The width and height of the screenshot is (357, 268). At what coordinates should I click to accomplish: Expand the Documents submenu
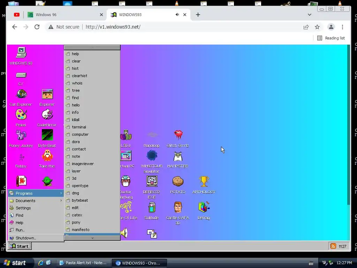[36, 201]
